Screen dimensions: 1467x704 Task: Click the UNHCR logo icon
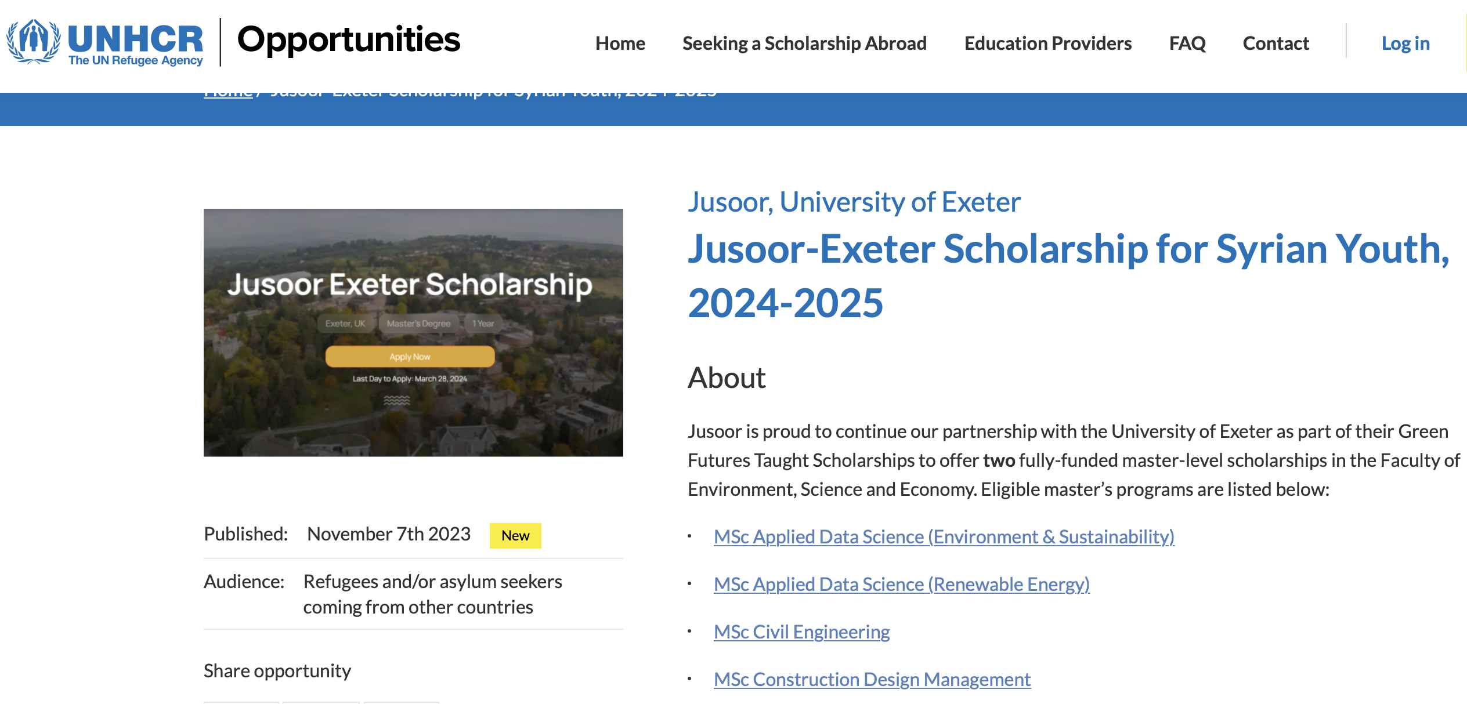click(x=33, y=39)
